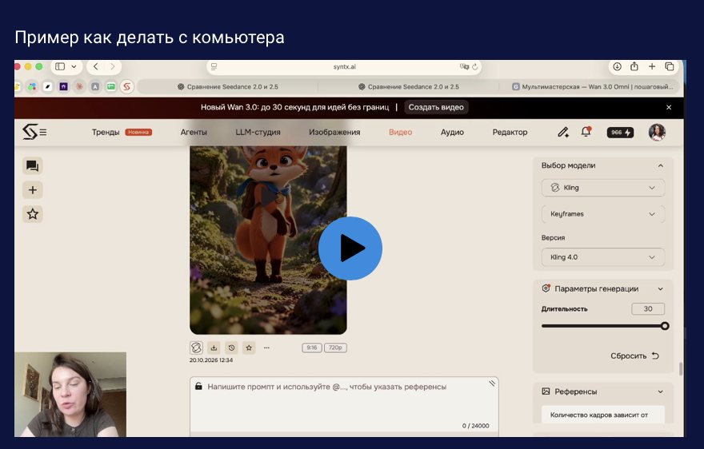Select the pinned purple house tab icon
Screen dimensions: 704x449
pyautogui.click(x=64, y=86)
